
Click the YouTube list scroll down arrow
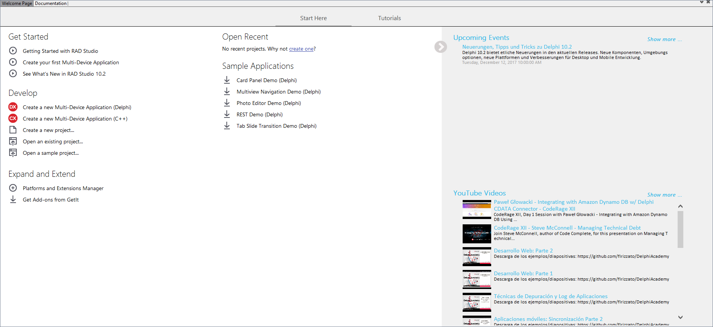[x=680, y=317]
